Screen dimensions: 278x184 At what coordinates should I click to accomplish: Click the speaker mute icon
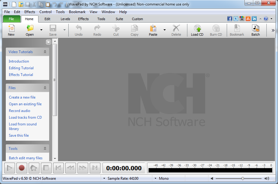212,179
